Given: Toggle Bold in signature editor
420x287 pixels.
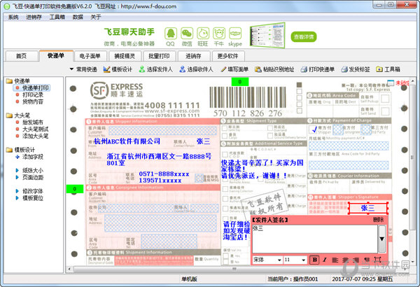Looking at the screenshot, I should tap(314, 260).
